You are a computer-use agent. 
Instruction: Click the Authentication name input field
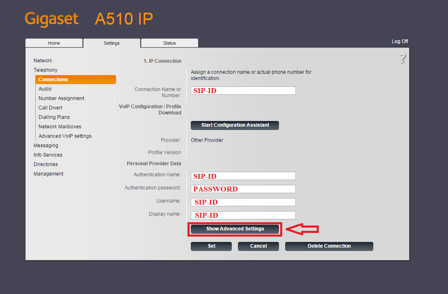click(243, 176)
